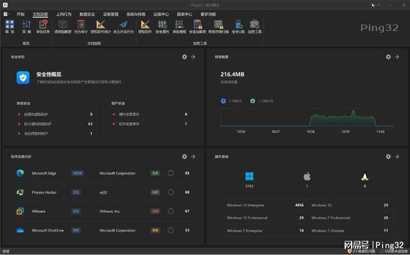410x255 pixels.
Task: Open 行为审计 behavior audit icon
Action: (81, 25)
